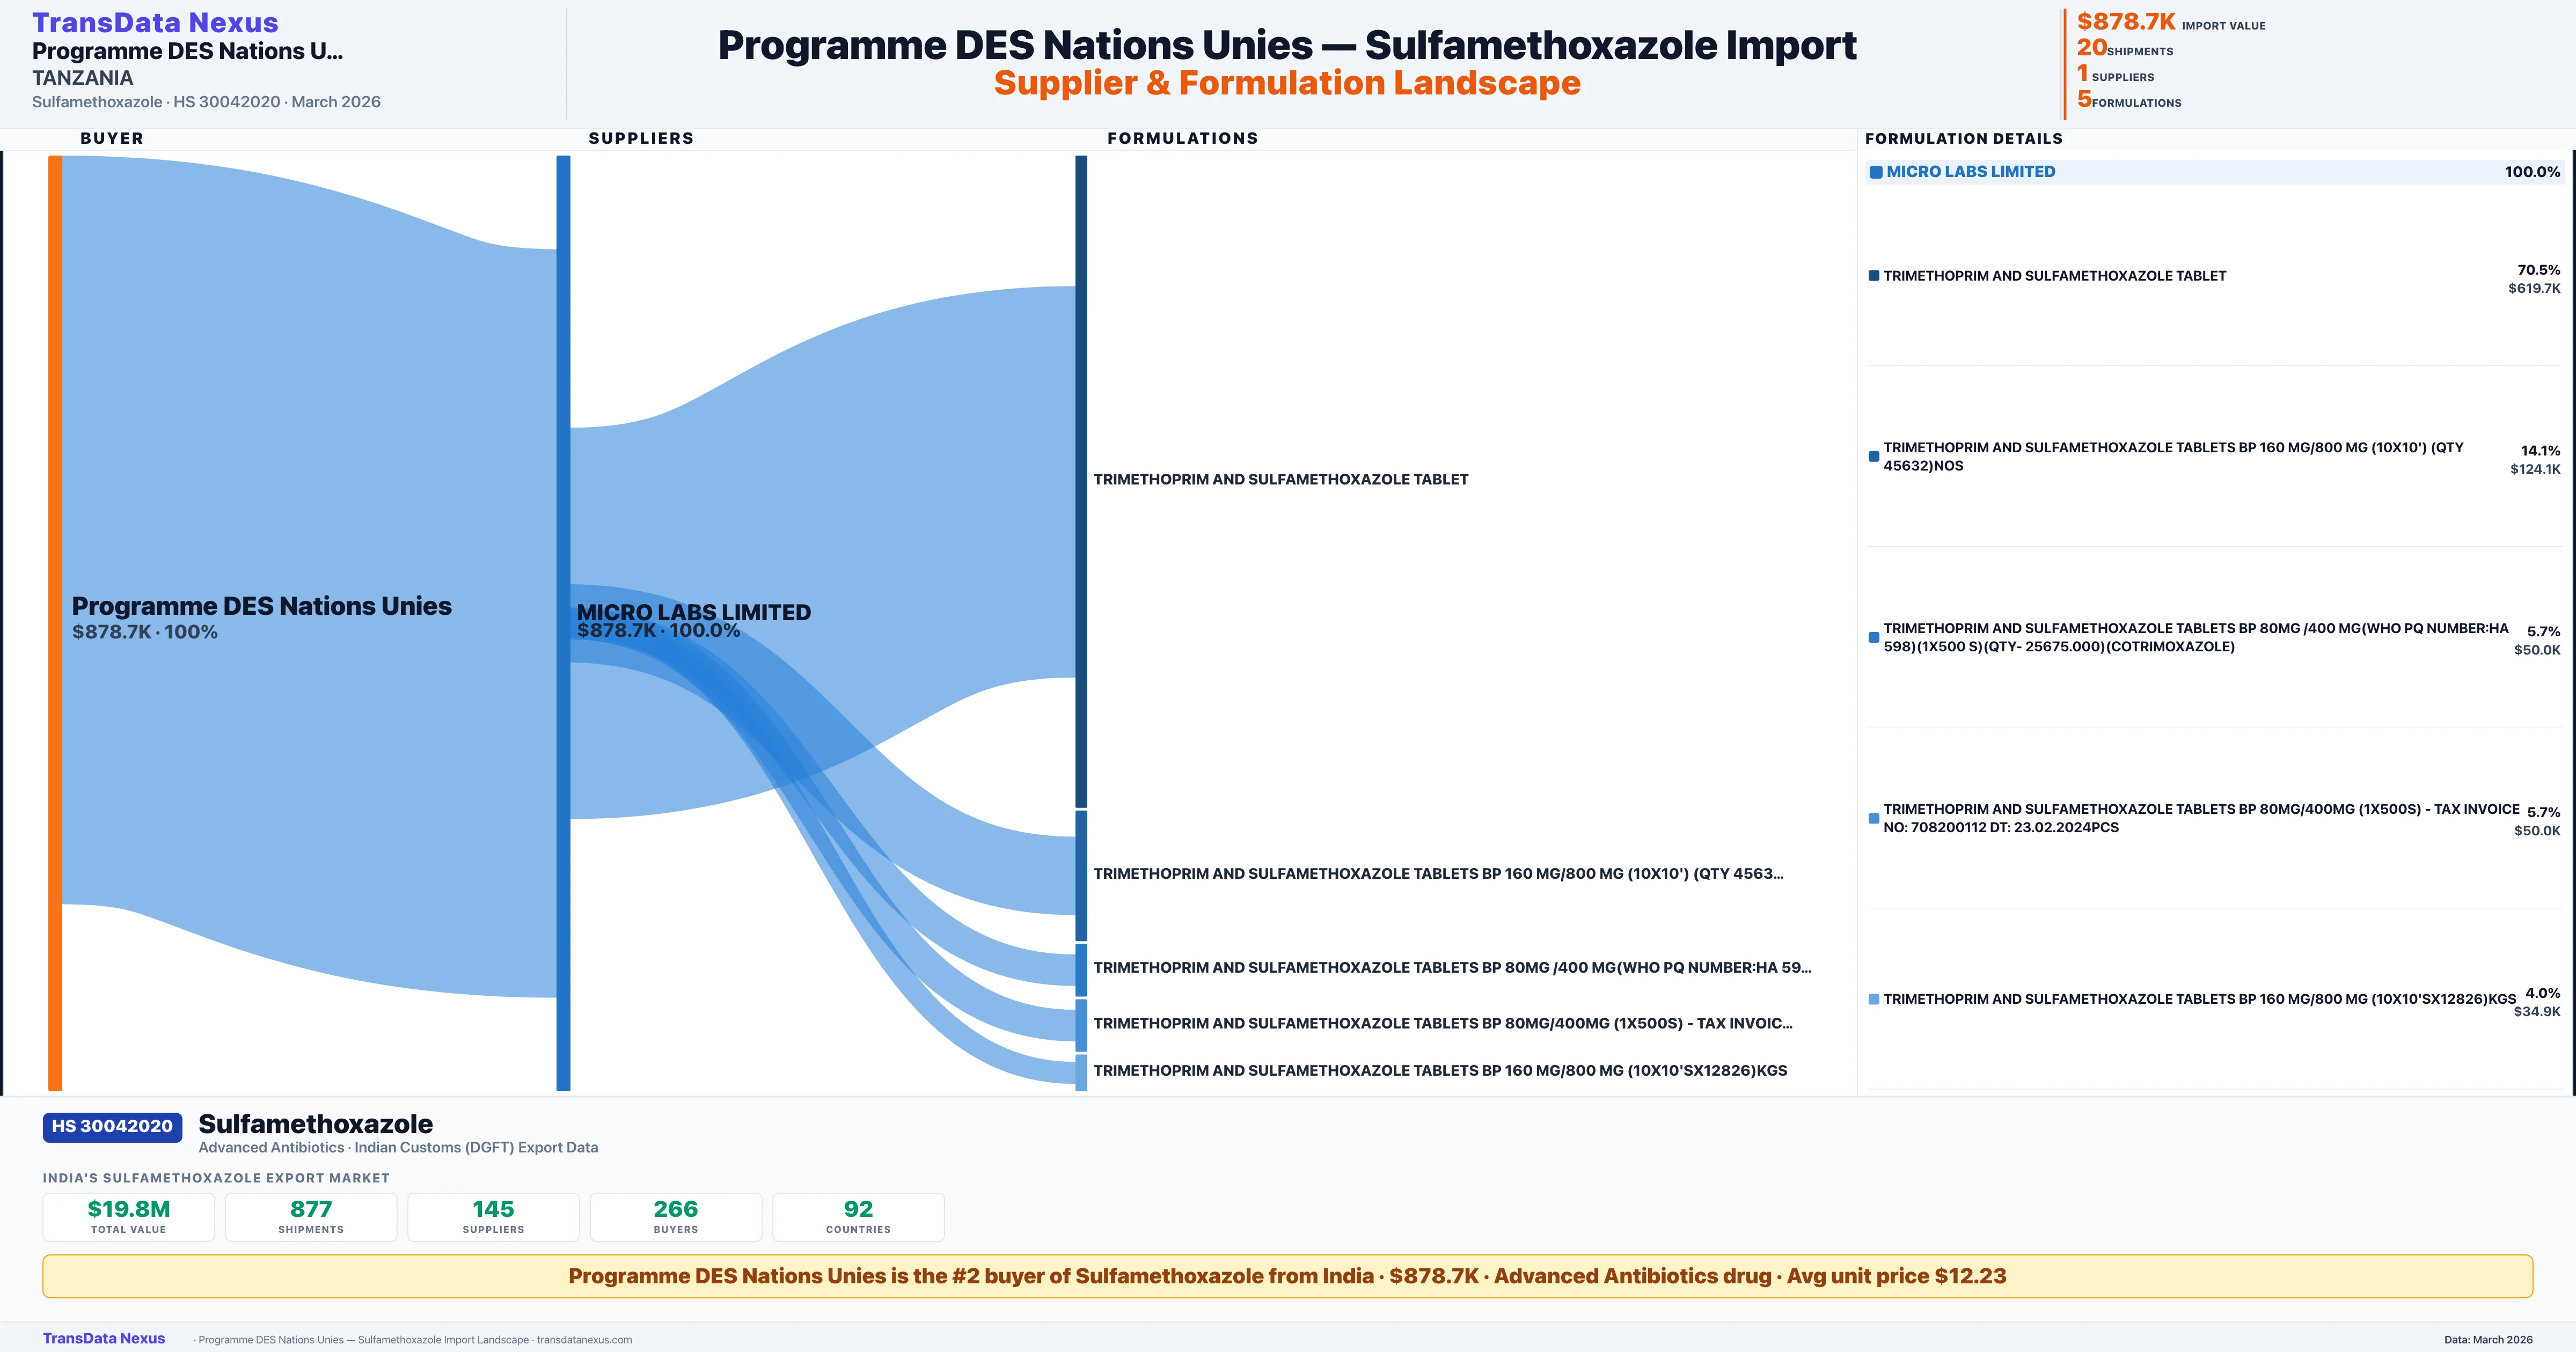Click the TransData Nexus header logo

tap(155, 22)
